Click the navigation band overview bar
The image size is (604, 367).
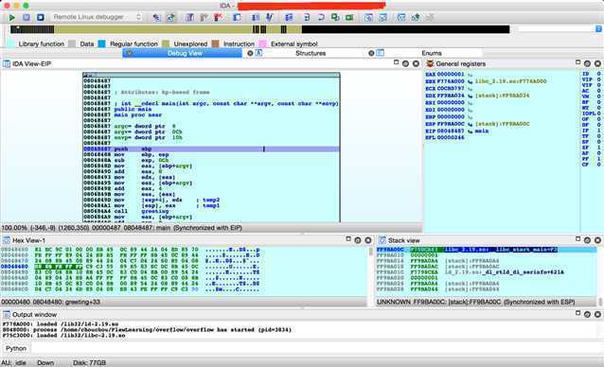[x=260, y=29]
